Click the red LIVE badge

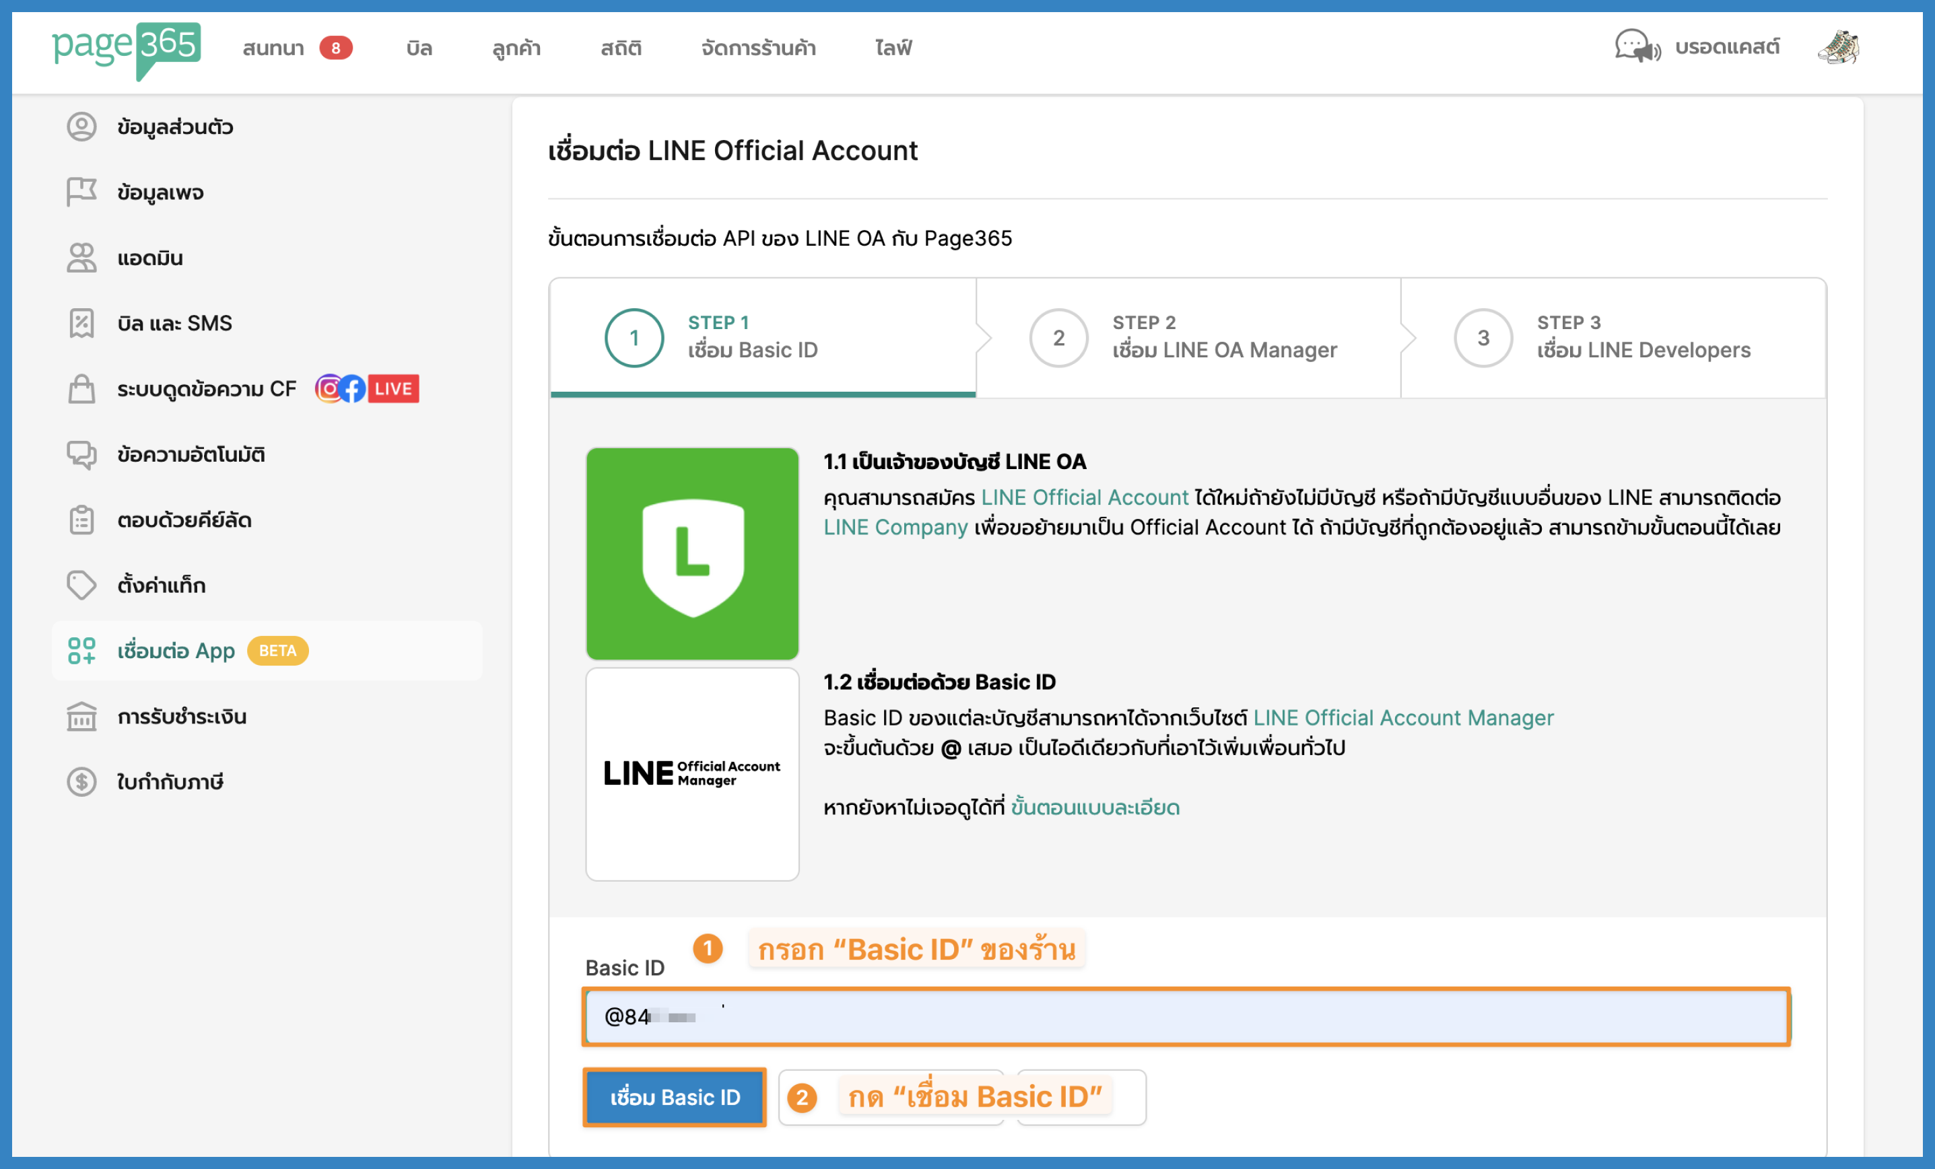(393, 388)
